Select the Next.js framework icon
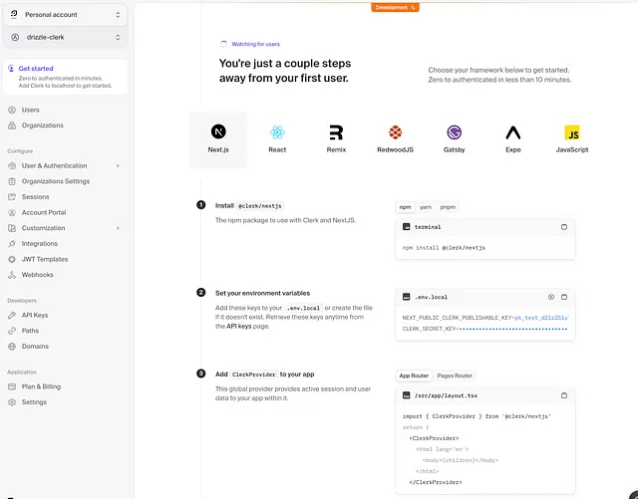 click(x=218, y=131)
